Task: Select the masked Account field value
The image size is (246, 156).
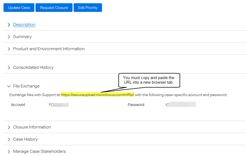Action: click(x=58, y=104)
